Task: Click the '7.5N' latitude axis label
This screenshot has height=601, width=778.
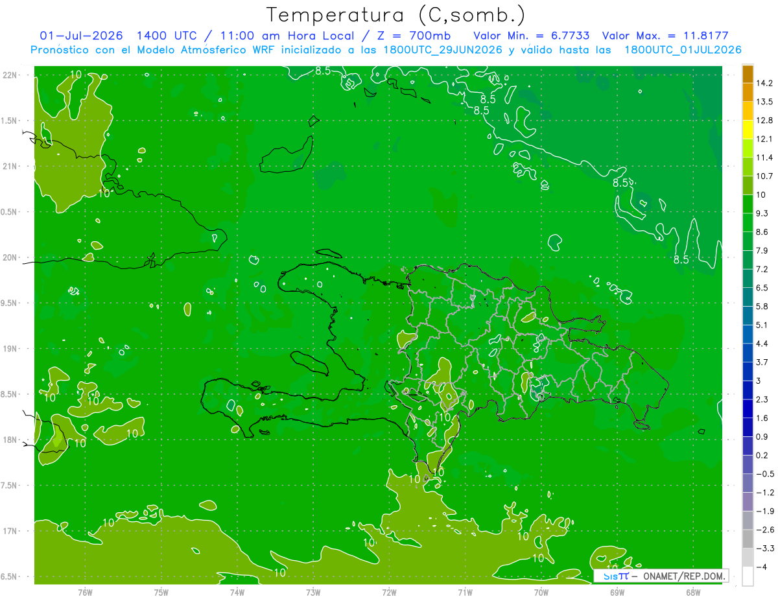Action: coord(10,486)
